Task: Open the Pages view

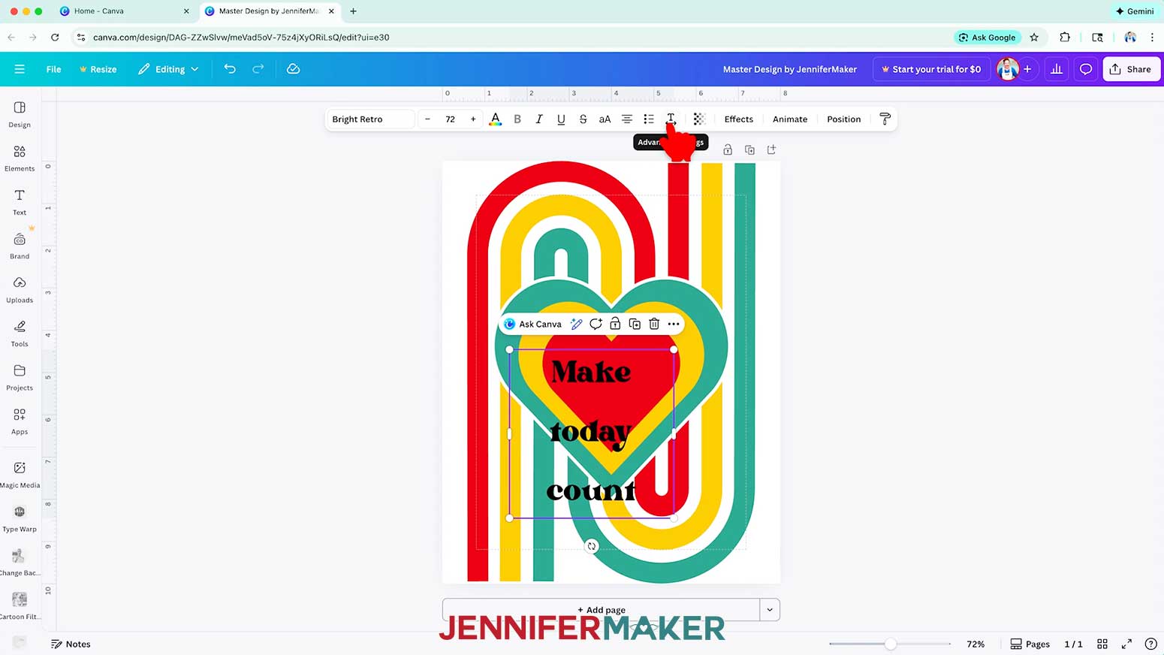Action: (1030, 644)
